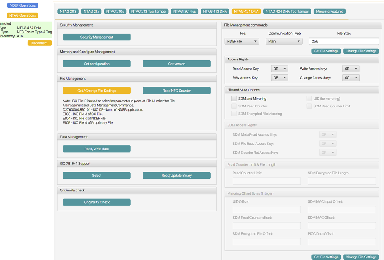Click the Get version button
This screenshot has height=260, width=384.
pyautogui.click(x=176, y=64)
